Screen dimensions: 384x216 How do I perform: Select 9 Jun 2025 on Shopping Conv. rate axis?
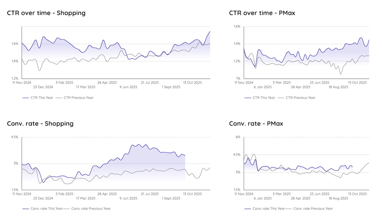[x=128, y=198]
